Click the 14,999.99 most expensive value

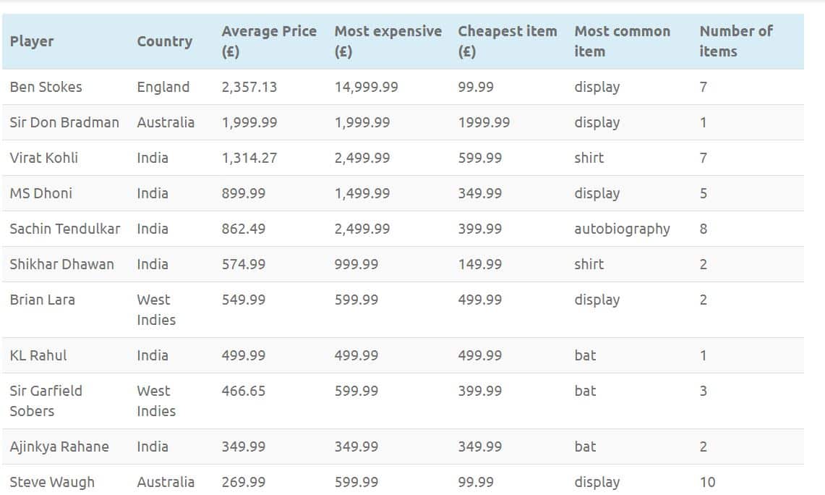click(366, 87)
